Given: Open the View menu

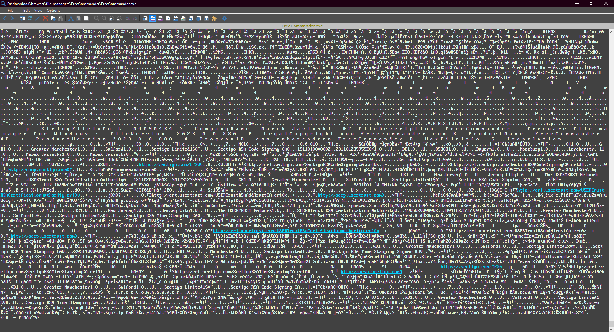Looking at the screenshot, I should (x=38, y=11).
